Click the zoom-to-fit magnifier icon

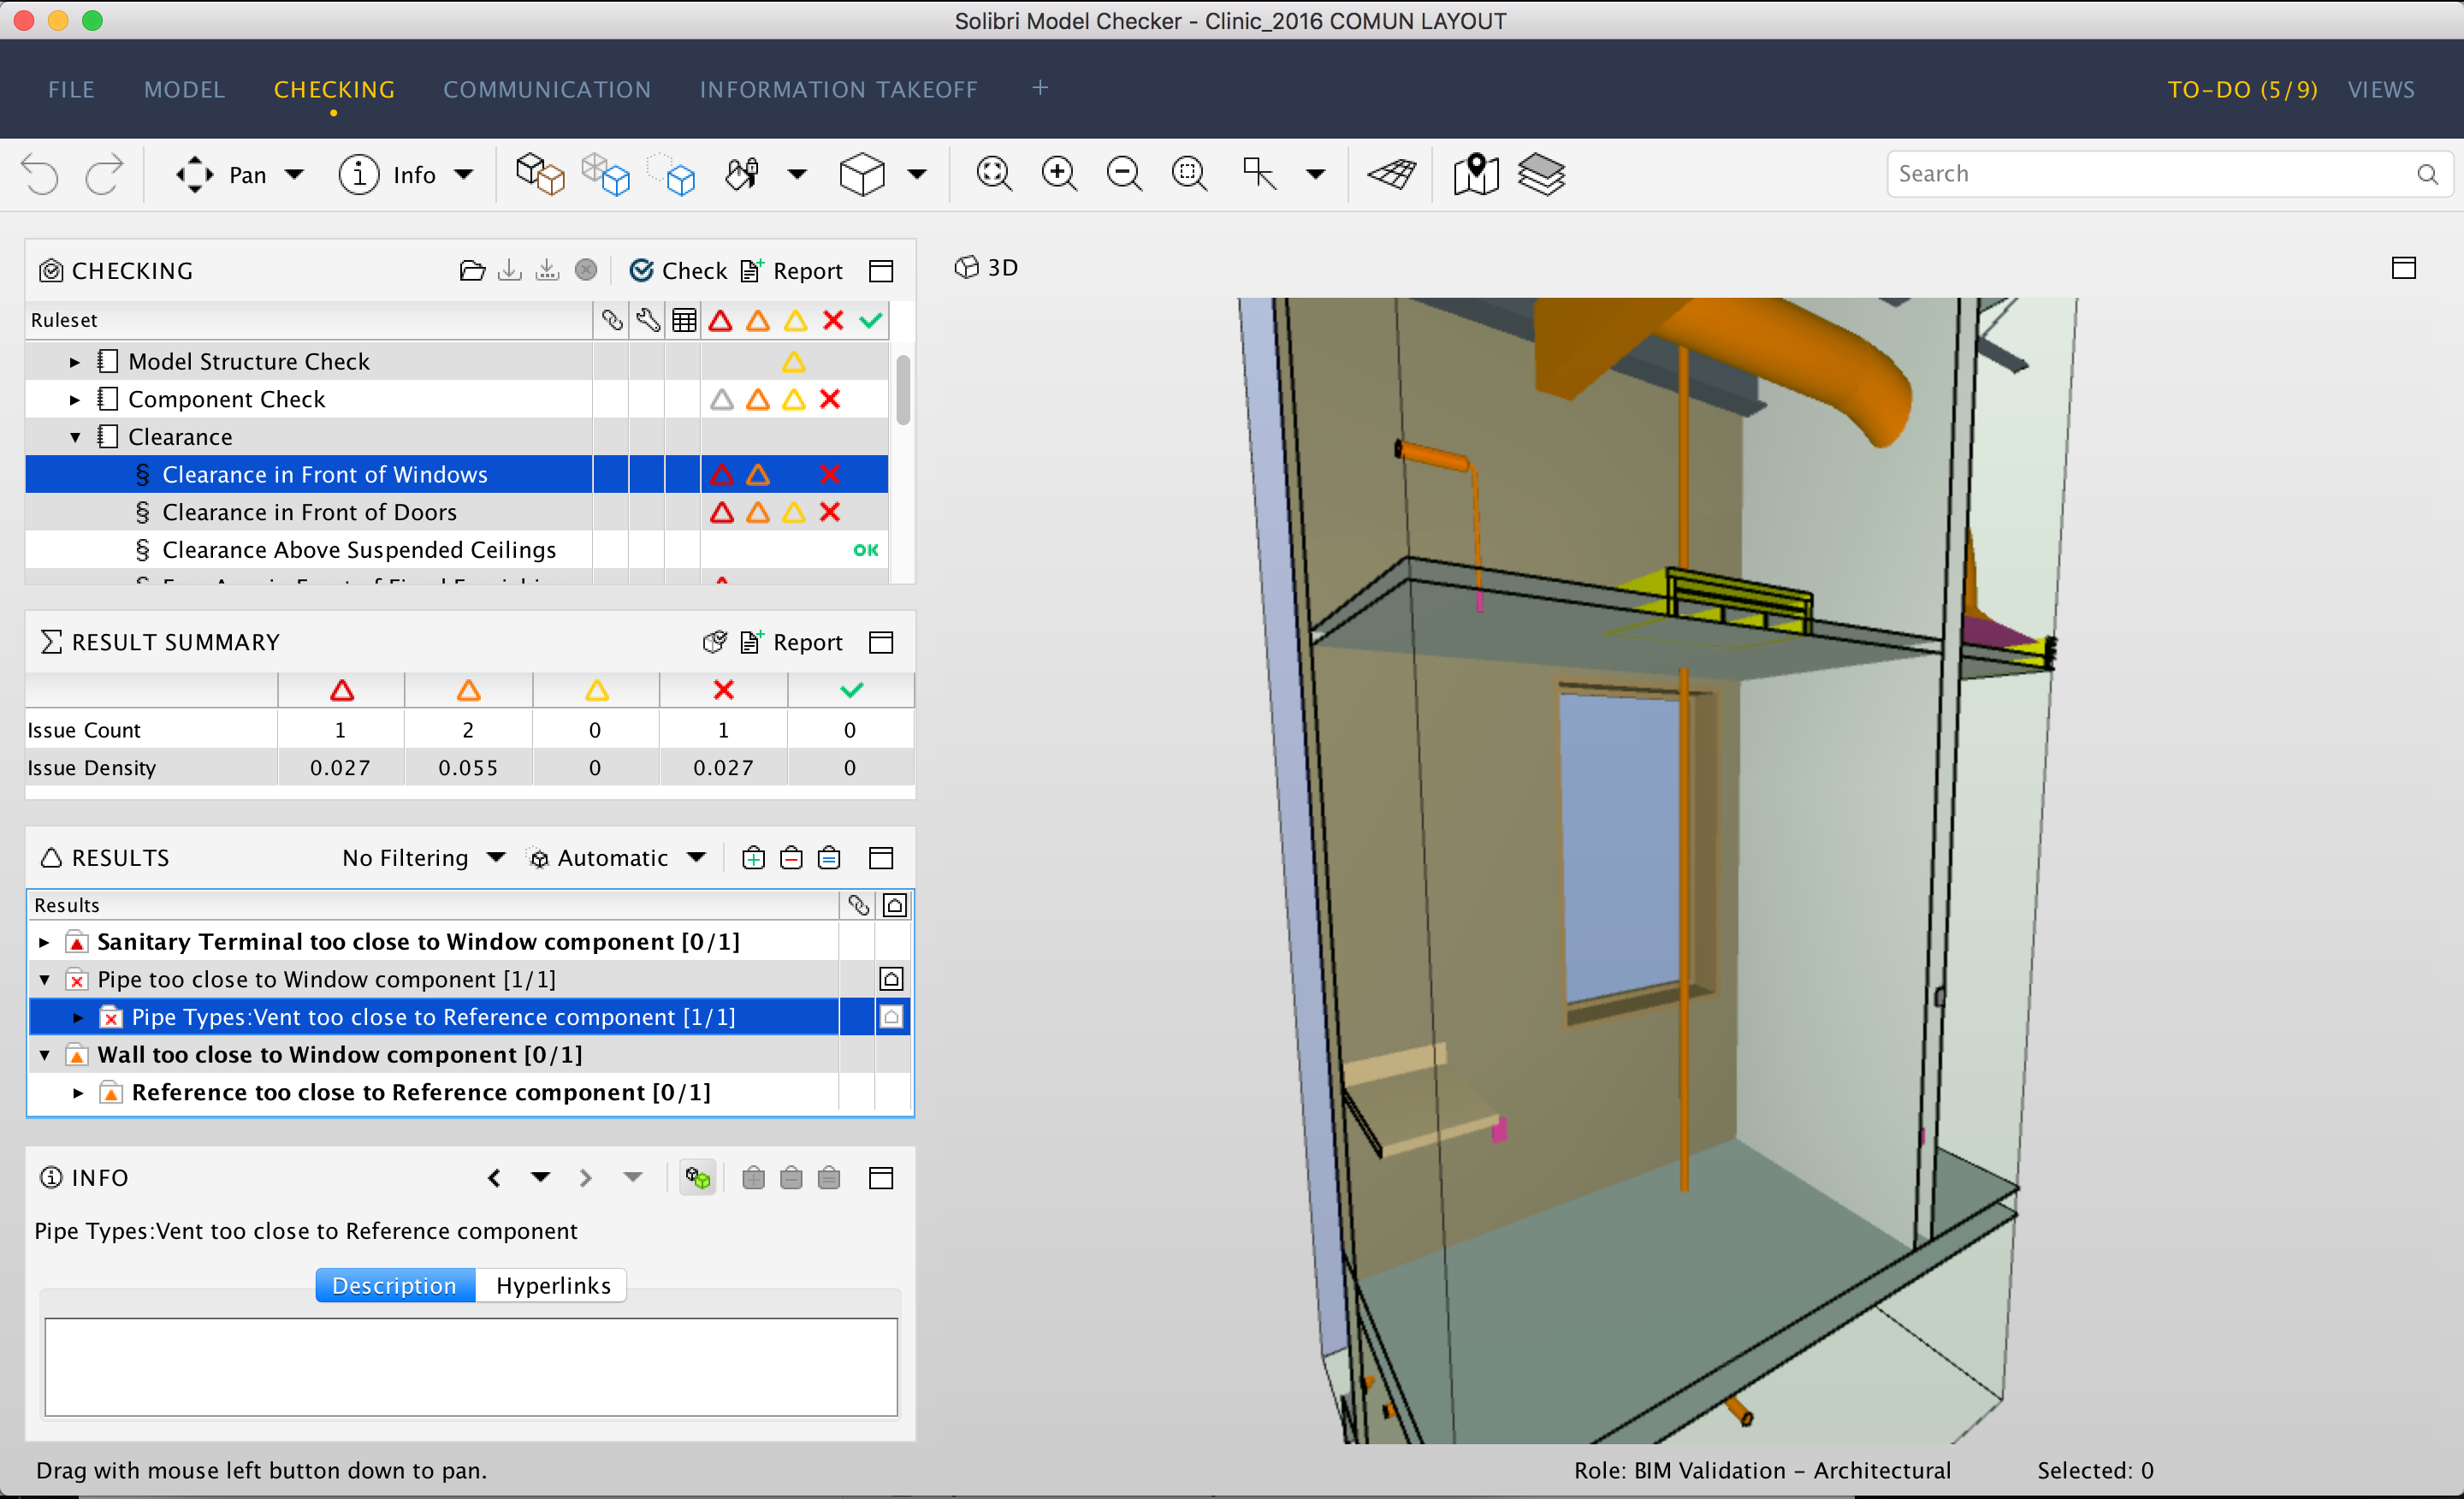993,174
